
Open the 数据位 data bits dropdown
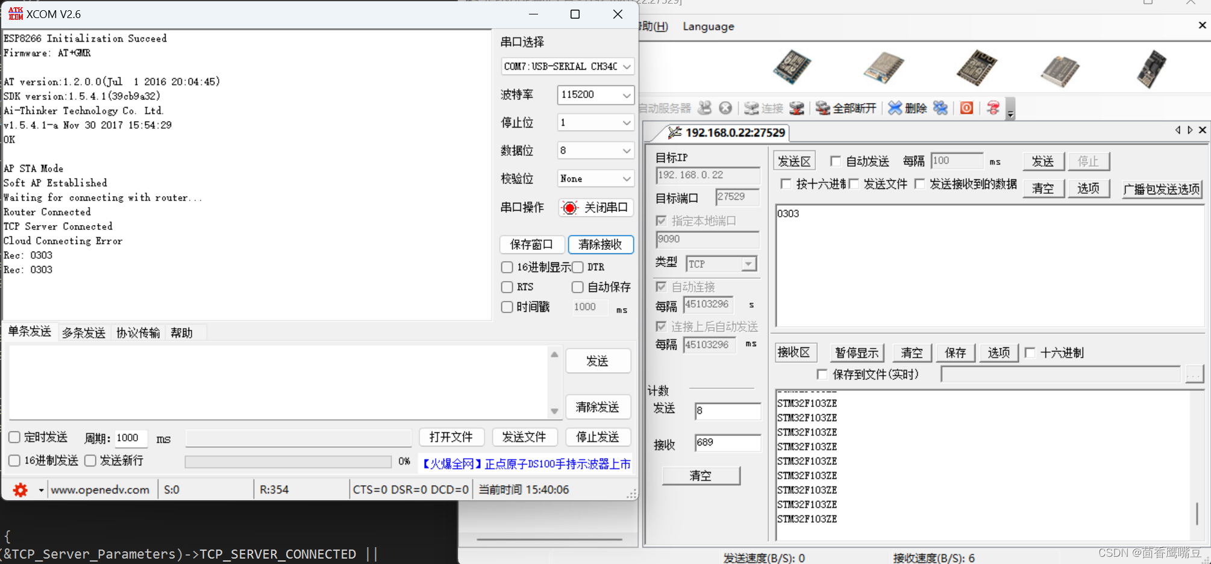(x=595, y=150)
